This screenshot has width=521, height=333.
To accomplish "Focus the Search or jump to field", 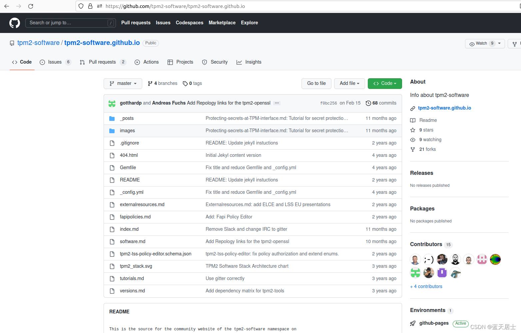I will click(x=71, y=23).
